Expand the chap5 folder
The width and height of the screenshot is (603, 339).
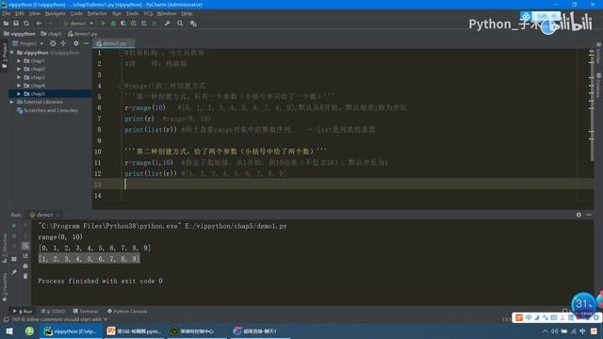click(19, 93)
